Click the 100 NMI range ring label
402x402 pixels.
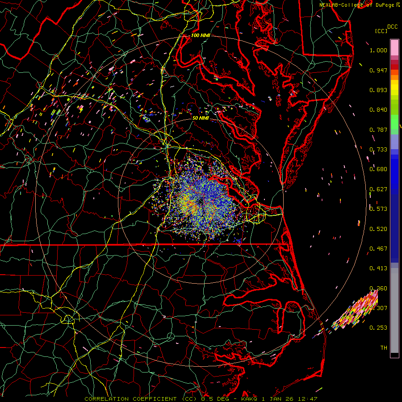click(x=201, y=35)
